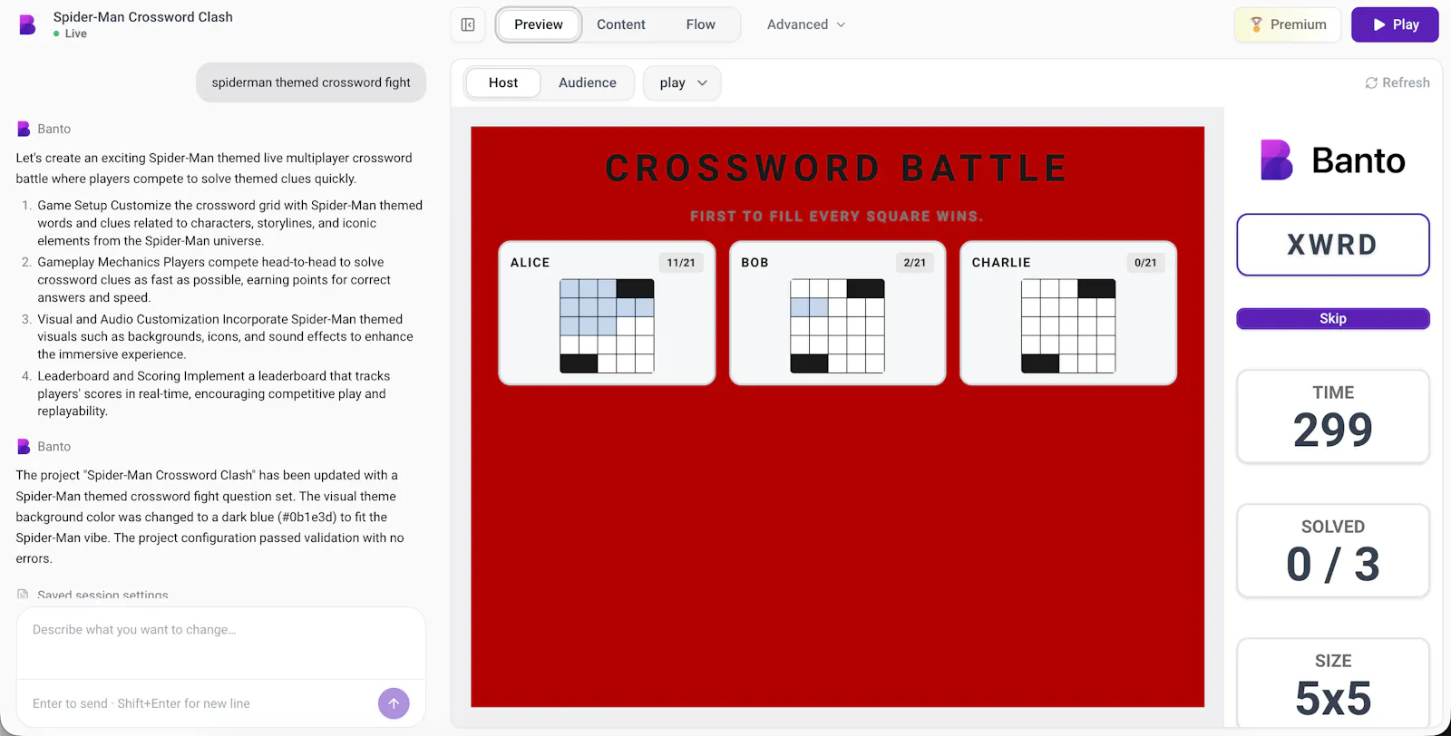Viewport: 1451px width, 736px height.
Task: Click the CROSSWORD BATTLE title
Action: 836,169
